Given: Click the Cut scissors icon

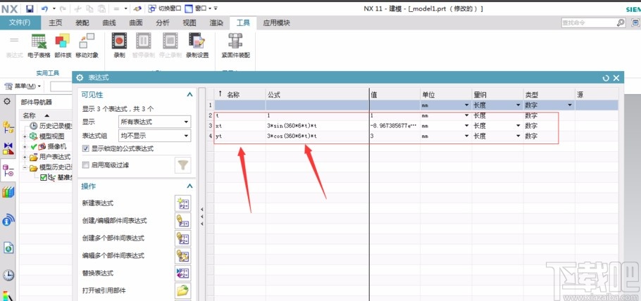Looking at the screenshot, I should pos(79,8).
